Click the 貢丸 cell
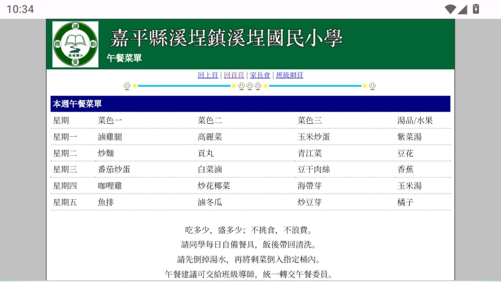The image size is (501, 282). coord(205,153)
